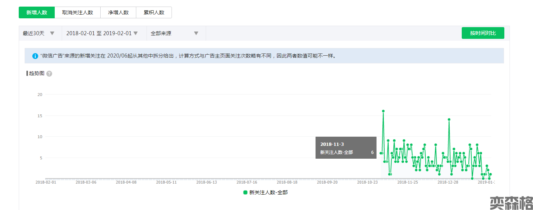This screenshot has height=210, width=533.
Task: Switch to the 新增人数 tab
Action: click(37, 12)
